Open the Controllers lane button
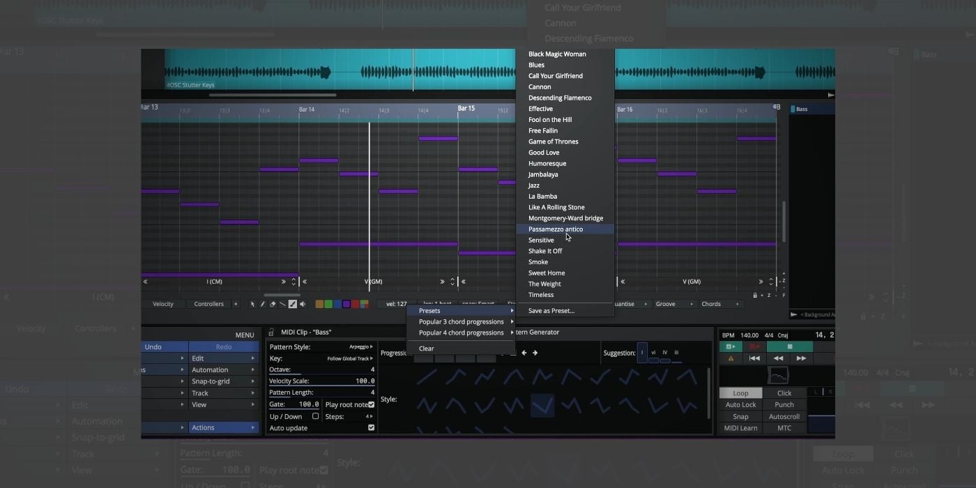The height and width of the screenshot is (488, 976). (209, 304)
